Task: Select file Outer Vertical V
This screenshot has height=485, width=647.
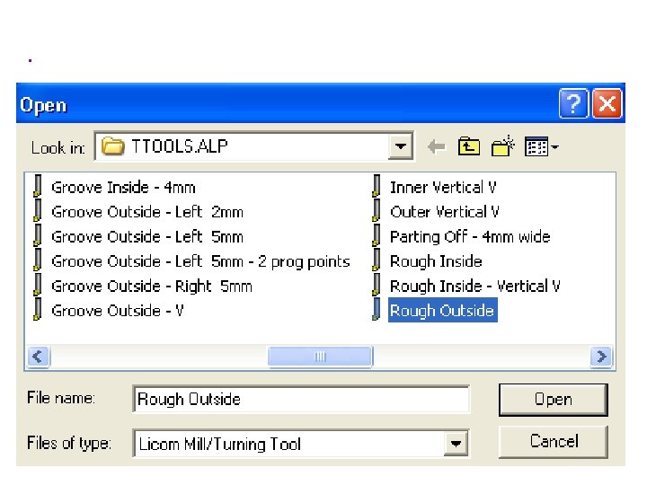Action: coord(445,212)
